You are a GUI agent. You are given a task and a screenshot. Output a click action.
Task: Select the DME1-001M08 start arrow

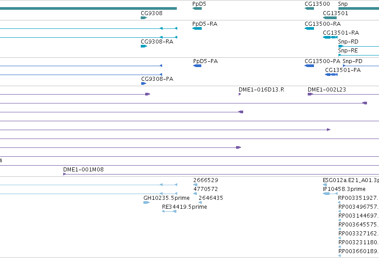coord(65,174)
